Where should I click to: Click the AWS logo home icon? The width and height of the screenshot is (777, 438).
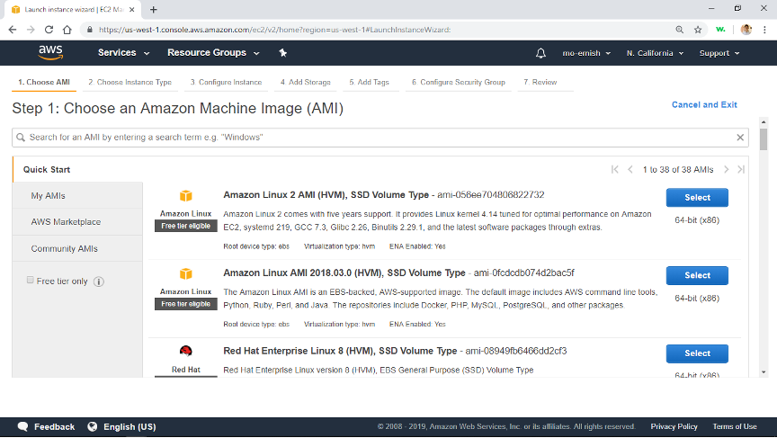(x=50, y=52)
